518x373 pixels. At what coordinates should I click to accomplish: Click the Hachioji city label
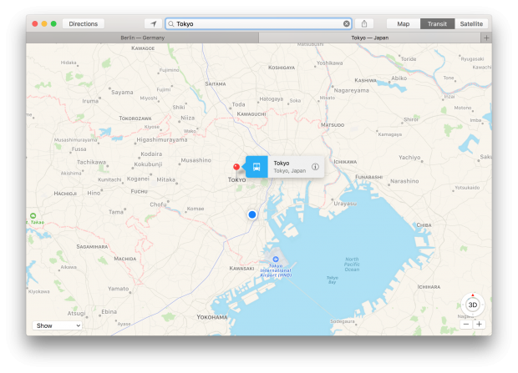click(65, 194)
